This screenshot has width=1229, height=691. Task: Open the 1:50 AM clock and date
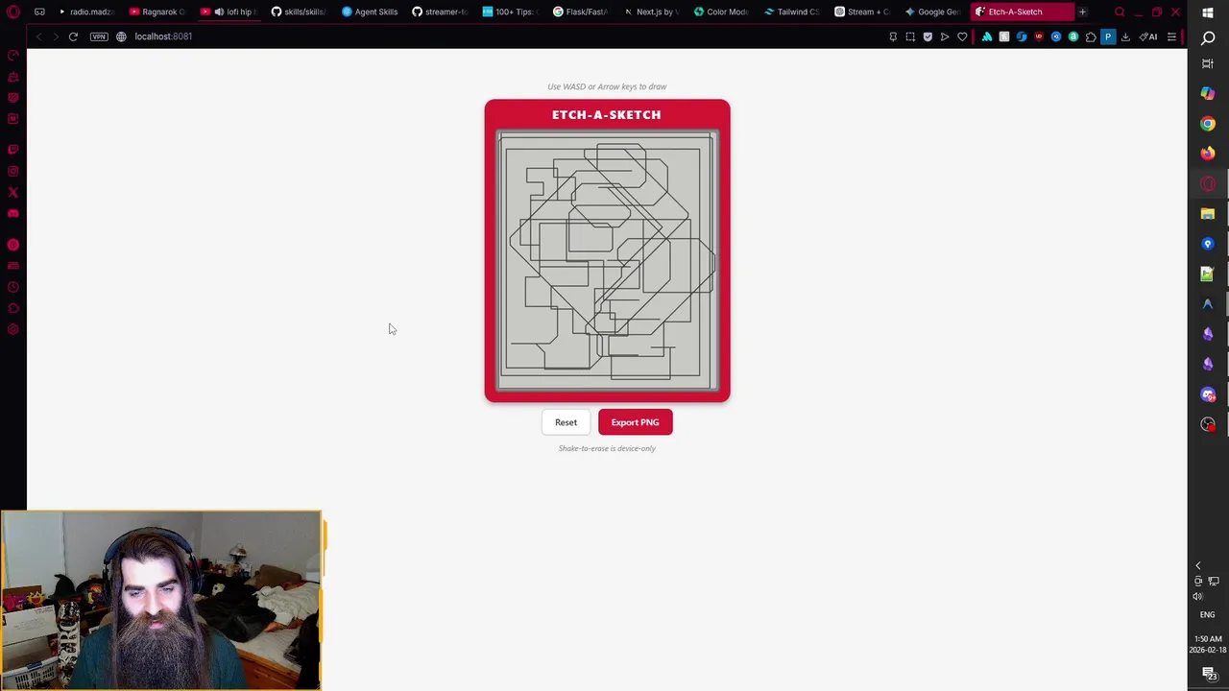coord(1208,644)
